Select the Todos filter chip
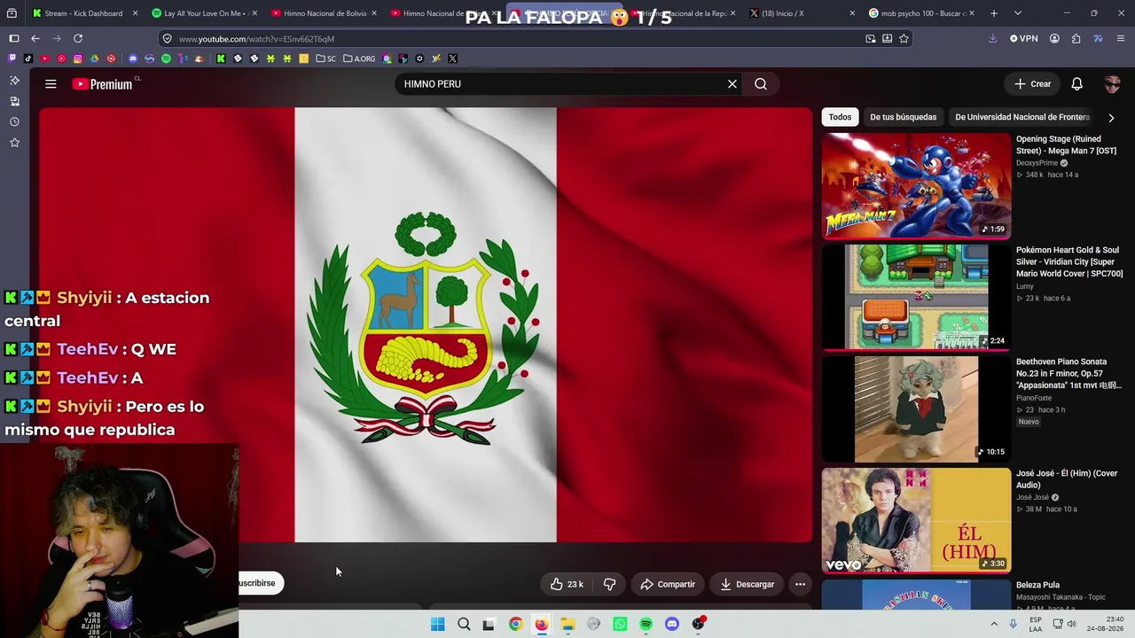1135x638 pixels. (x=840, y=117)
